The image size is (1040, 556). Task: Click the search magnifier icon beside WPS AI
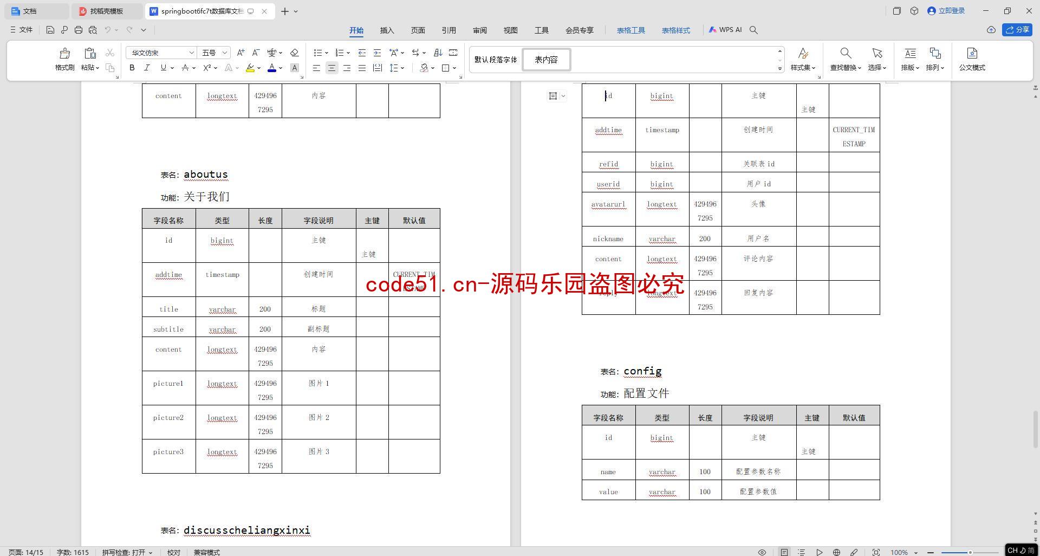(753, 30)
